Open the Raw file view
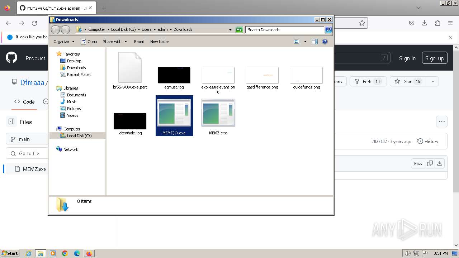The image size is (459, 258). 418,163
